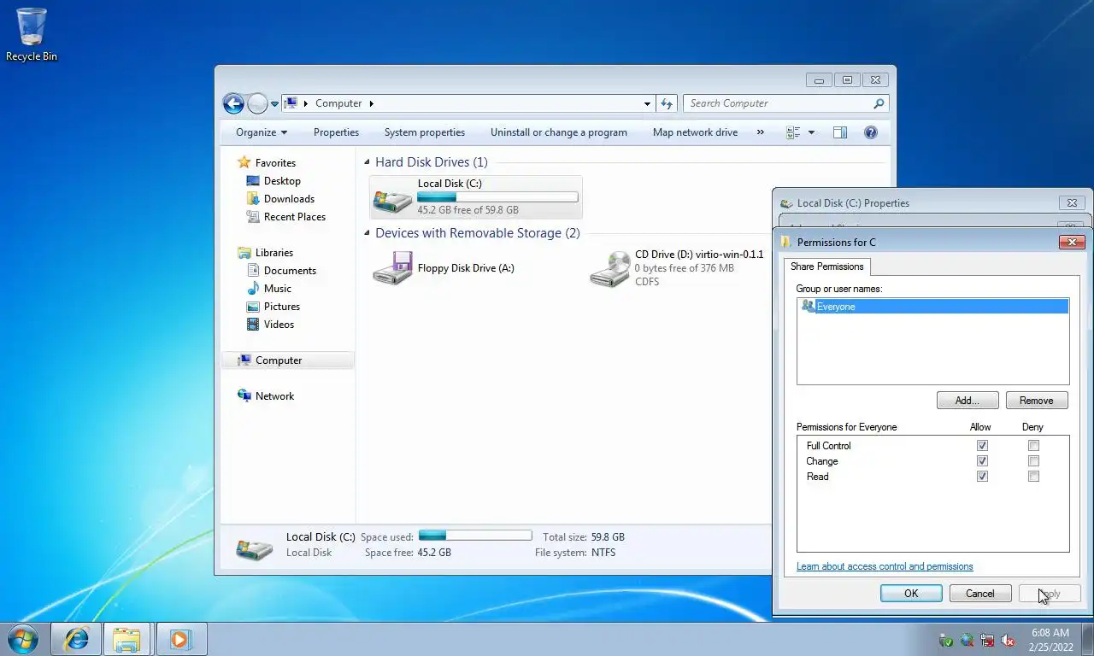Image resolution: width=1094 pixels, height=656 pixels.
Task: Click the Computer breadcrumb in address bar
Action: coord(338,103)
